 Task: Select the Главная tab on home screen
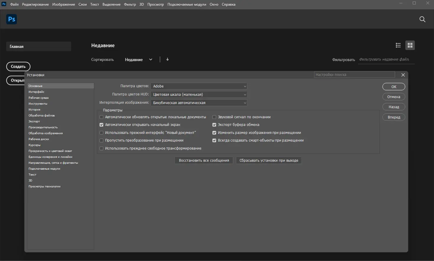point(39,46)
